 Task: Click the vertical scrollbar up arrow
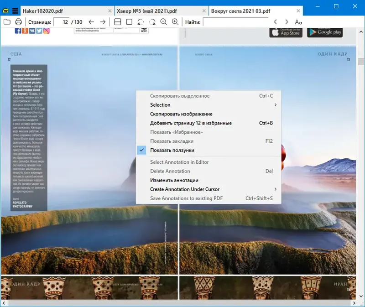coord(361,31)
